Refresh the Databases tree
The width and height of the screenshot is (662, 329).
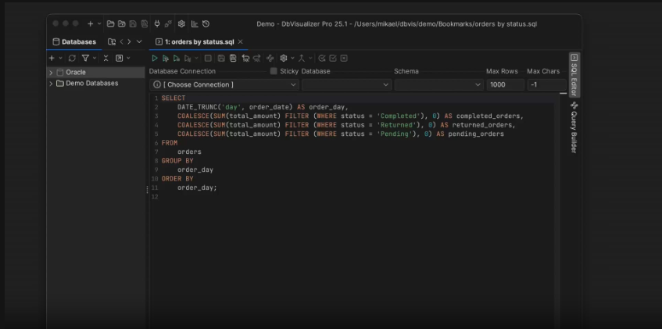point(72,58)
